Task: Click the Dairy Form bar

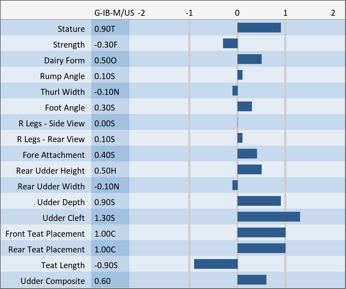Action: (x=249, y=59)
